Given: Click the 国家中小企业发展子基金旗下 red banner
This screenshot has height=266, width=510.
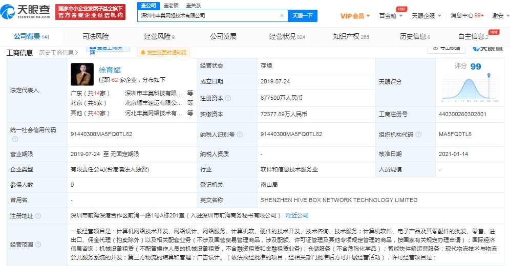Looking at the screenshot, I should point(91,12).
